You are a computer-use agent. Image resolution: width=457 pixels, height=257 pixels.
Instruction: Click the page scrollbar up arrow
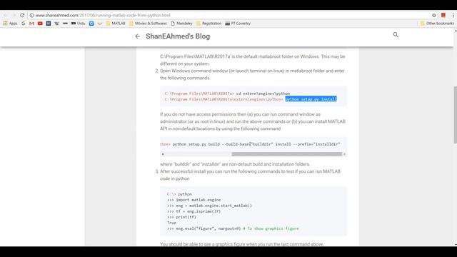[x=456, y=31]
